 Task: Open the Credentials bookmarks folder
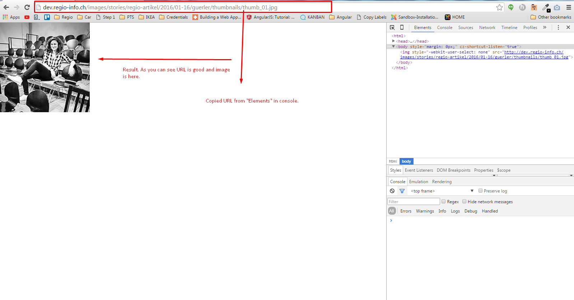tap(173, 17)
